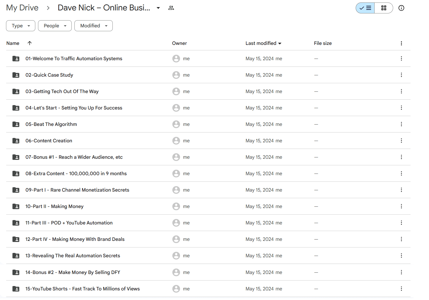Image resolution: width=429 pixels, height=300 pixels.
Task: Select the 10-Part II - Making Money folder
Action: tap(208, 206)
